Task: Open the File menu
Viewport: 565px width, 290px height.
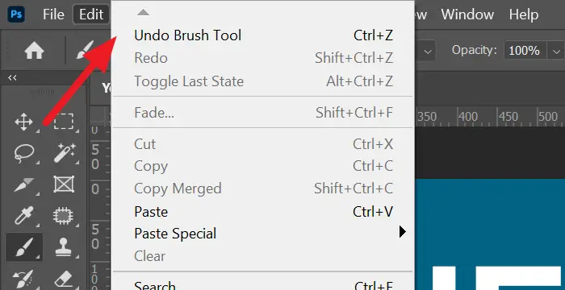Action: (x=53, y=14)
